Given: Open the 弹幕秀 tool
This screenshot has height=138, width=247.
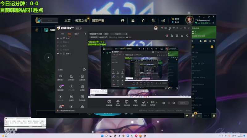Looking at the screenshot, I should click(71, 98).
